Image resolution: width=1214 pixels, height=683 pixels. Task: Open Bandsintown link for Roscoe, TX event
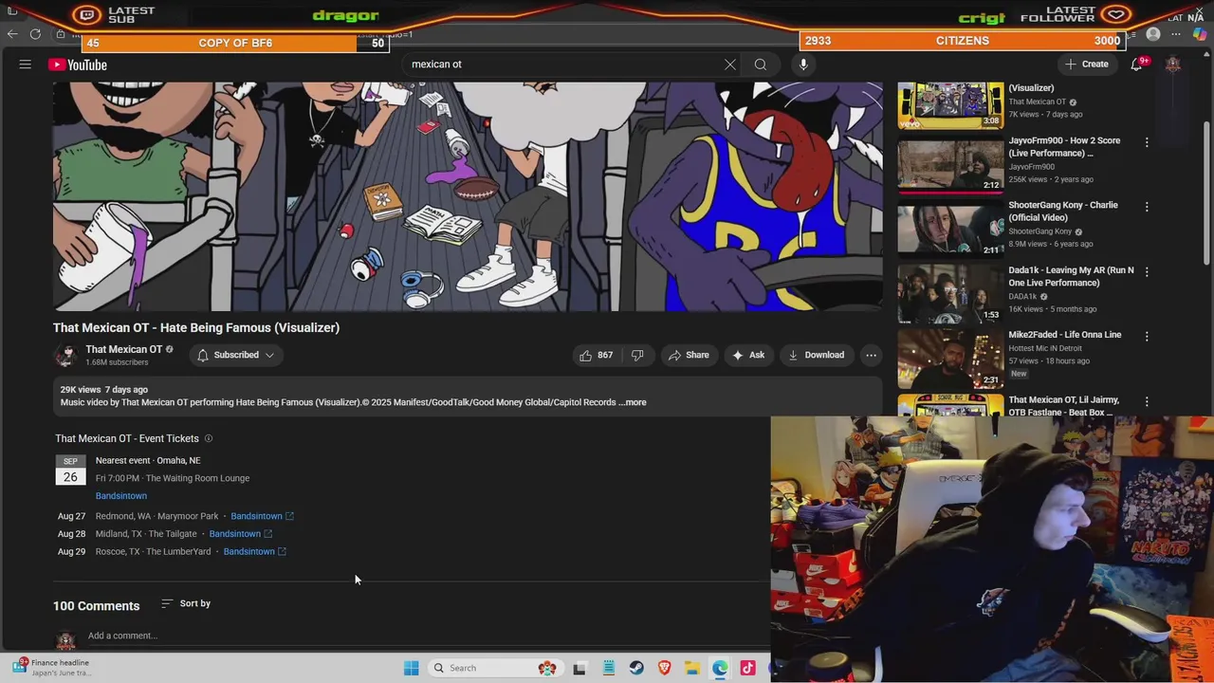tap(254, 551)
